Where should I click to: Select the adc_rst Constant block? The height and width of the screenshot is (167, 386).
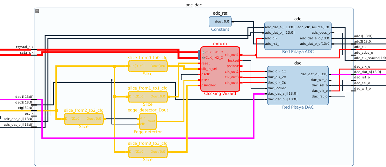220,22
